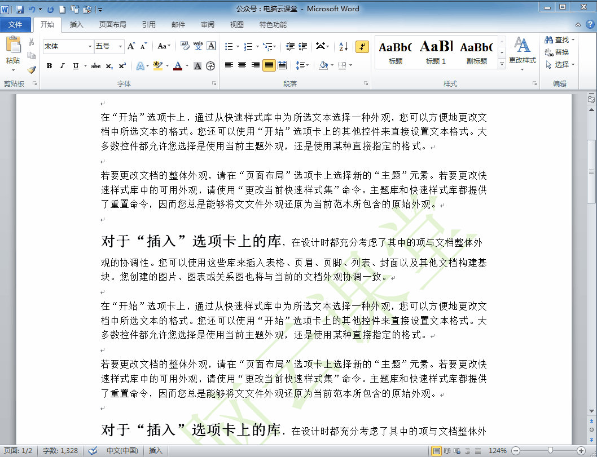Image resolution: width=597 pixels, height=457 pixels.
Task: Switch to the 插入 (Insert) tab
Action: point(77,25)
